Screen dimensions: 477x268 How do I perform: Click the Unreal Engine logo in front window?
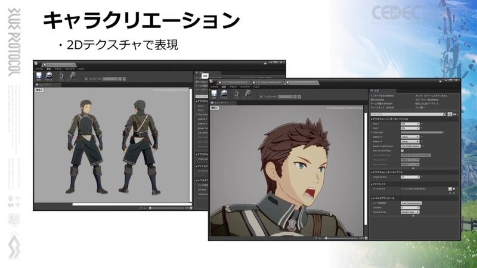point(212,81)
